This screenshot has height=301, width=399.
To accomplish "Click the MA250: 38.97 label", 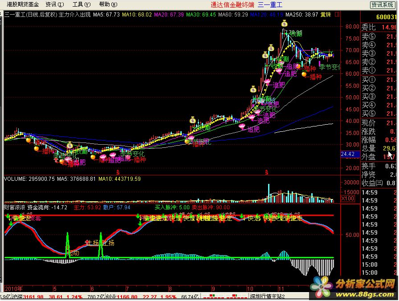I will point(301,15).
